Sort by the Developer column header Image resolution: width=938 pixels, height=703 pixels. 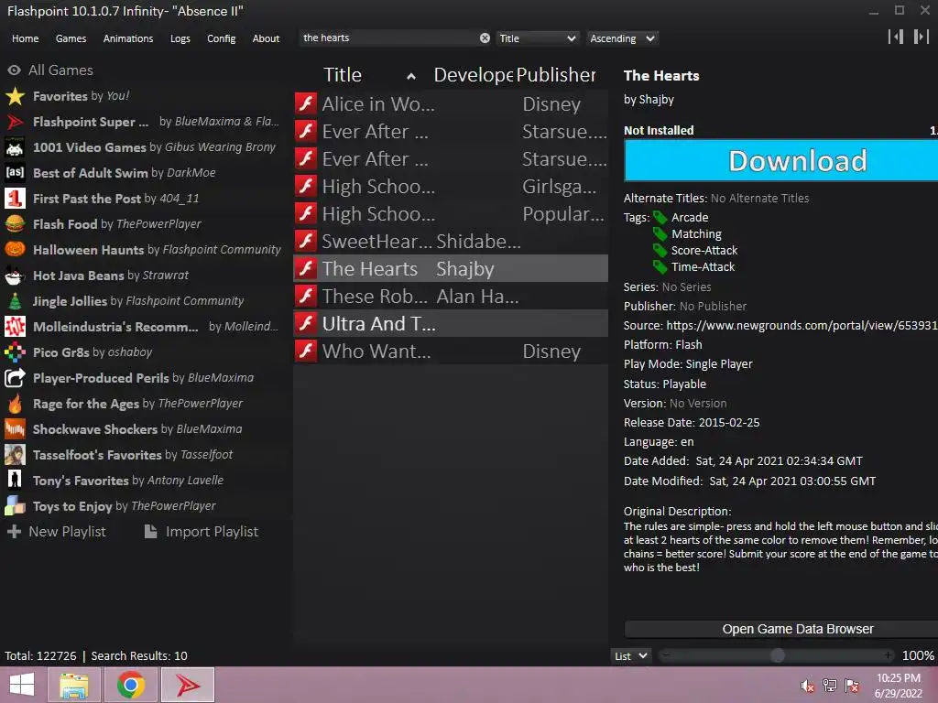click(x=474, y=75)
